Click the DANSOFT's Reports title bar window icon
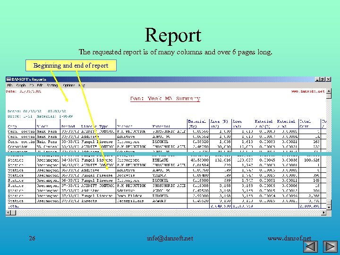The width and height of the screenshot is (340, 255). [x=8, y=79]
